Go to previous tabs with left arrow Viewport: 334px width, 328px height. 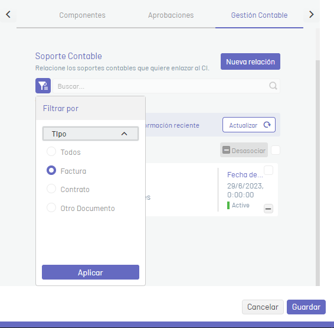tap(8, 15)
